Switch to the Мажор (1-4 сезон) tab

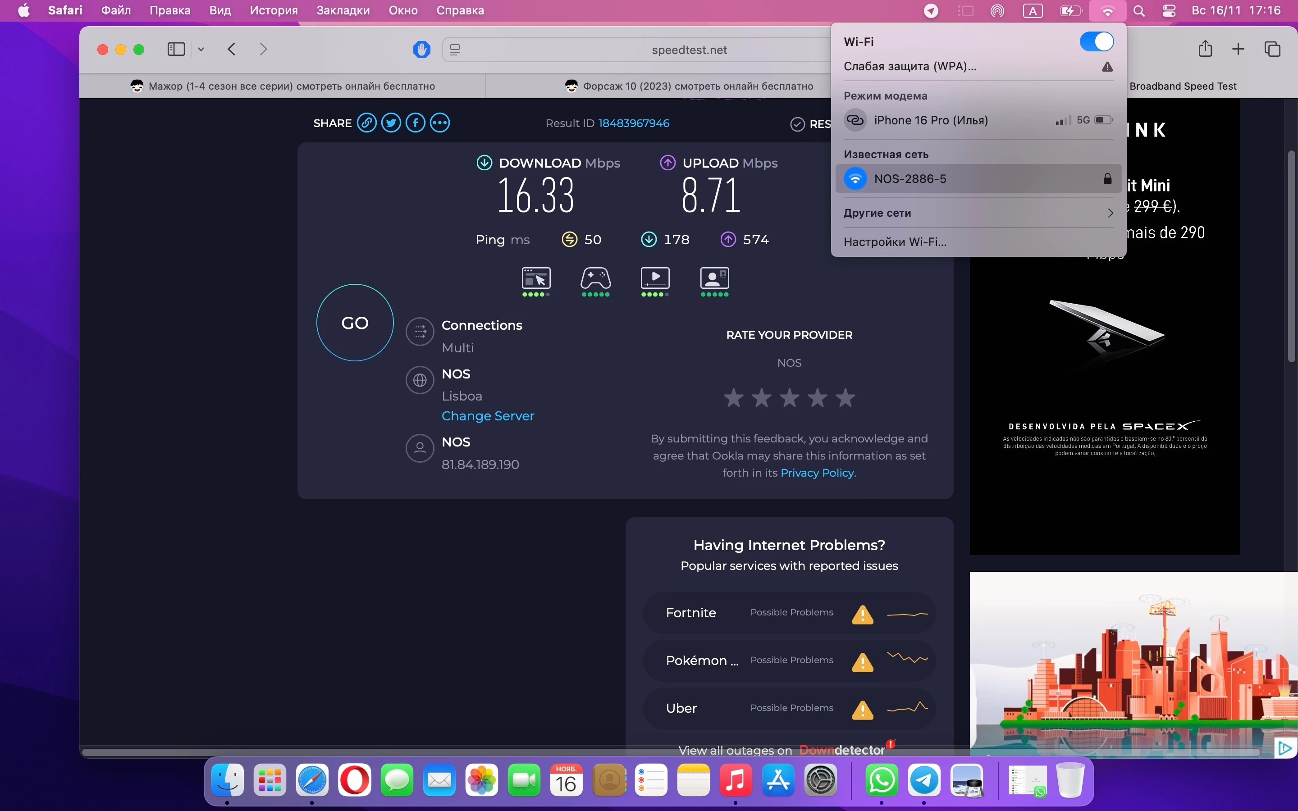coord(283,86)
